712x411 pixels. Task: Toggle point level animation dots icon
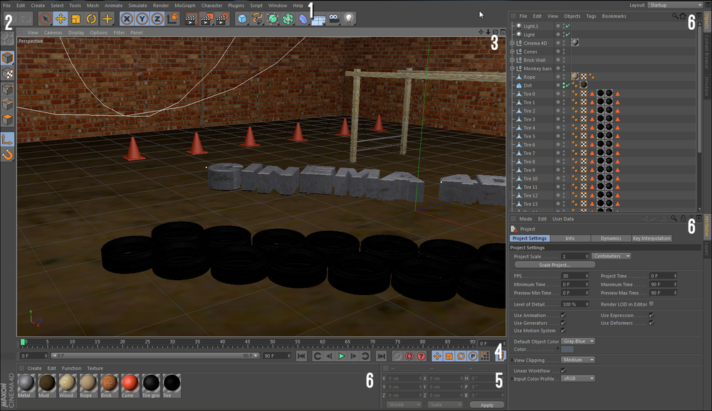point(484,356)
